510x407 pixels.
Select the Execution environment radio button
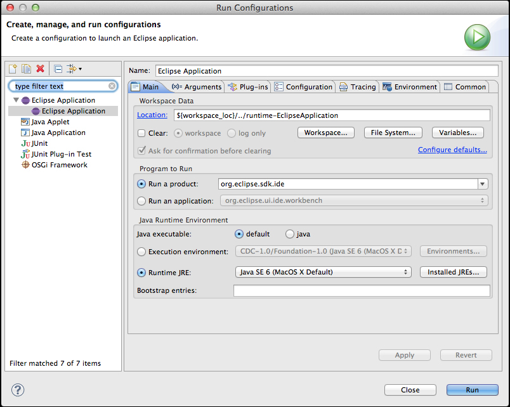(141, 252)
